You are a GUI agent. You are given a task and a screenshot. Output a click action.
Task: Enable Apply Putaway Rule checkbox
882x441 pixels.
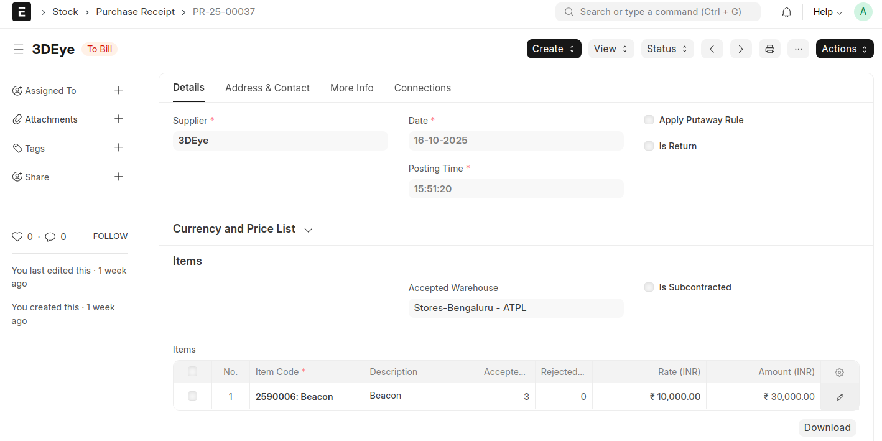pos(649,120)
